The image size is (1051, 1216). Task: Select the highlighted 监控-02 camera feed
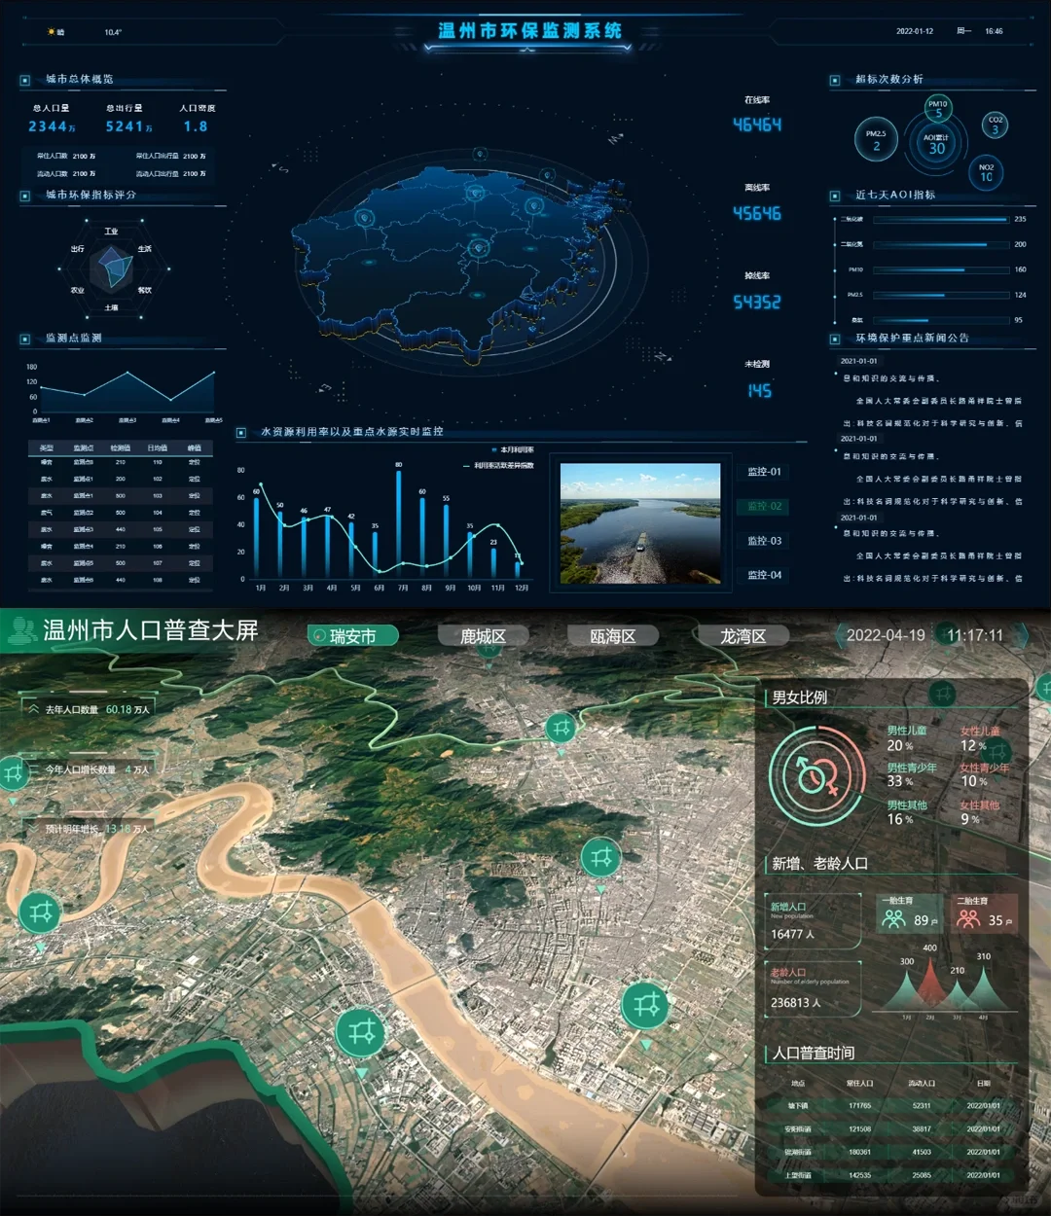764,506
